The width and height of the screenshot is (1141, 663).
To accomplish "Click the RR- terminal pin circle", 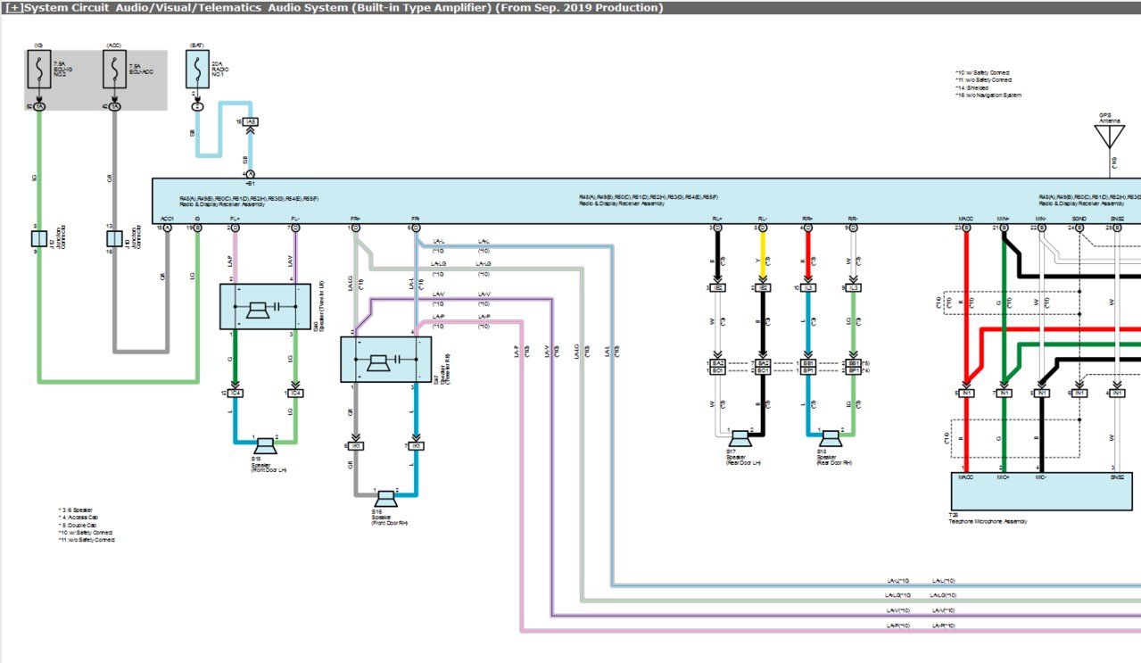I will click(x=854, y=228).
